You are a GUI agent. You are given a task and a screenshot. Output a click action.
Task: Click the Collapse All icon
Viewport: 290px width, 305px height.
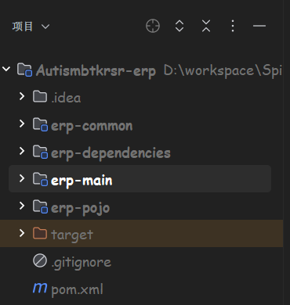[206, 26]
